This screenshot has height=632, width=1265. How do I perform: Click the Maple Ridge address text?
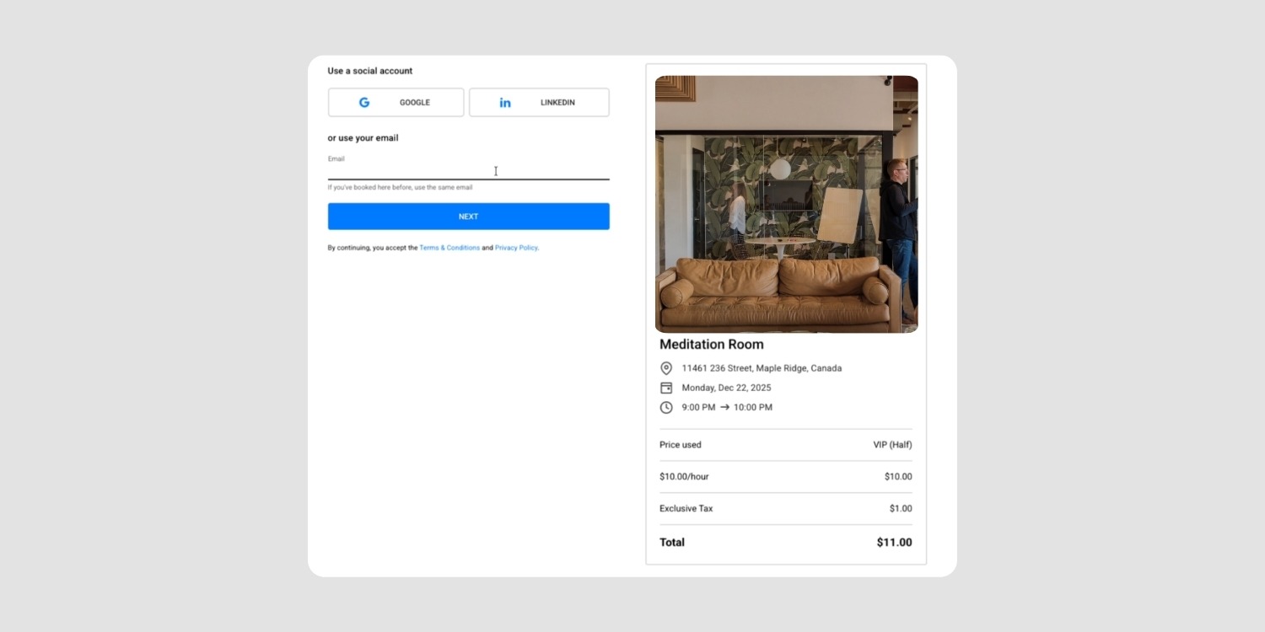762,368
